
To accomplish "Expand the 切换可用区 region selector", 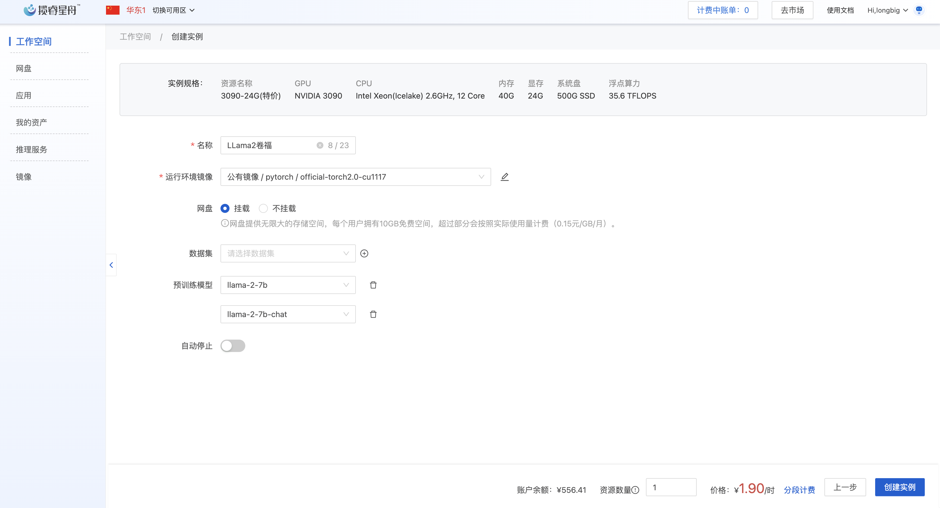I will click(x=173, y=10).
